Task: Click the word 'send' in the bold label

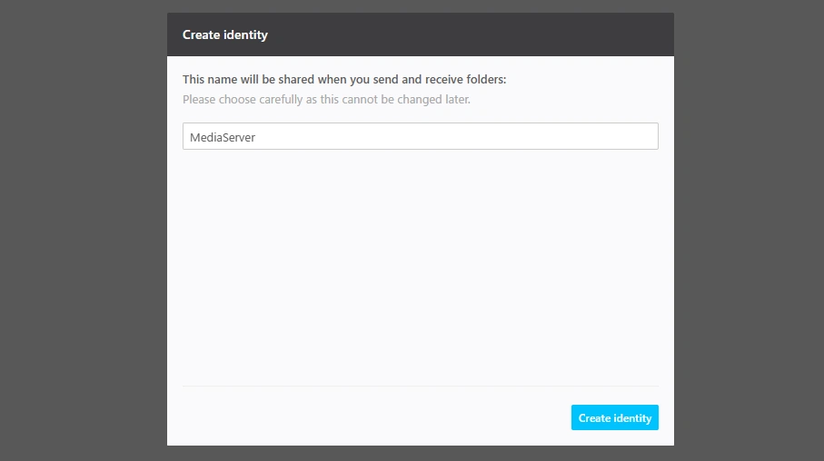Action: (386, 79)
